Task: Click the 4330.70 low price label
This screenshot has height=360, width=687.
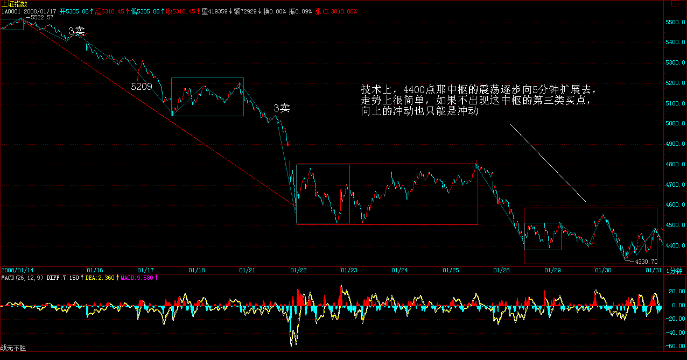Action: pyautogui.click(x=646, y=262)
